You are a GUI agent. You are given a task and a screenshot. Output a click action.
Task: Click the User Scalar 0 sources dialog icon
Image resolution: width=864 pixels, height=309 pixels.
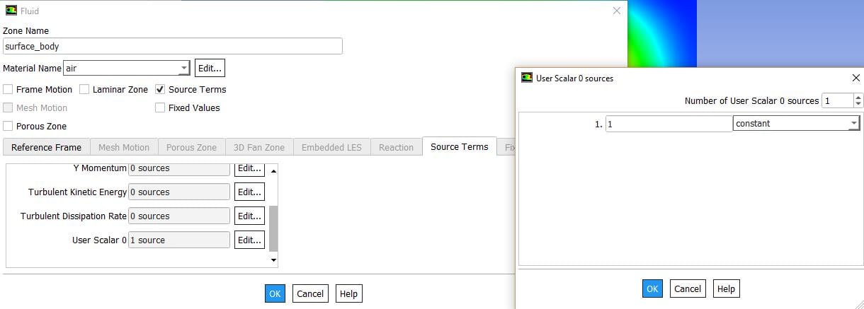pyautogui.click(x=526, y=78)
